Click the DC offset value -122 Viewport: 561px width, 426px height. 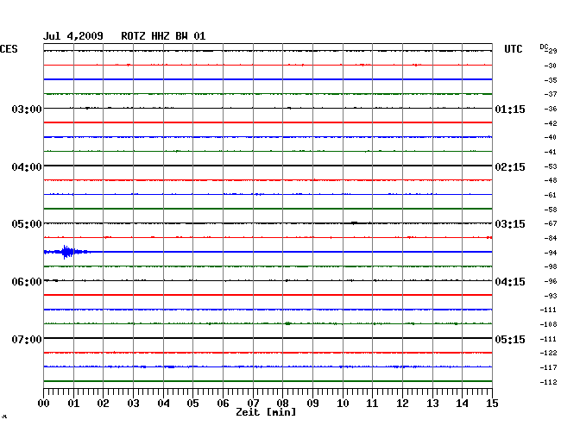tap(548, 353)
